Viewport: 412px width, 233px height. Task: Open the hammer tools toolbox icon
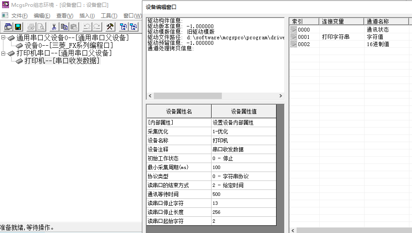[x=110, y=27]
